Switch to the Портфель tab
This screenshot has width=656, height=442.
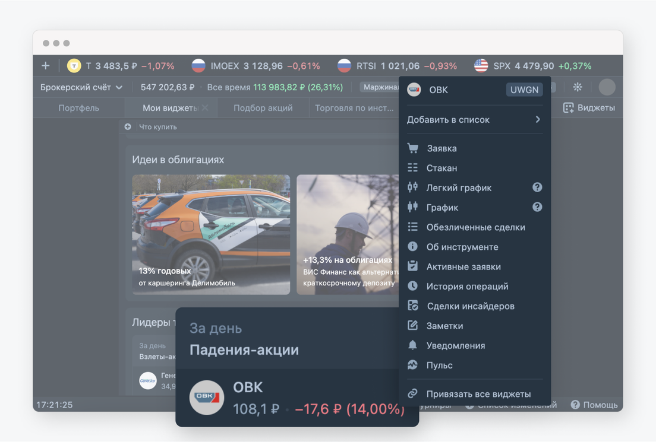(78, 108)
